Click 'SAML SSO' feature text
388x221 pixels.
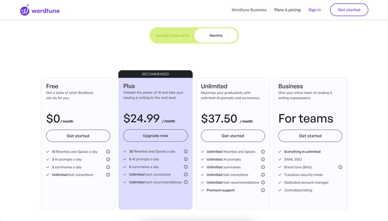tap(293, 159)
